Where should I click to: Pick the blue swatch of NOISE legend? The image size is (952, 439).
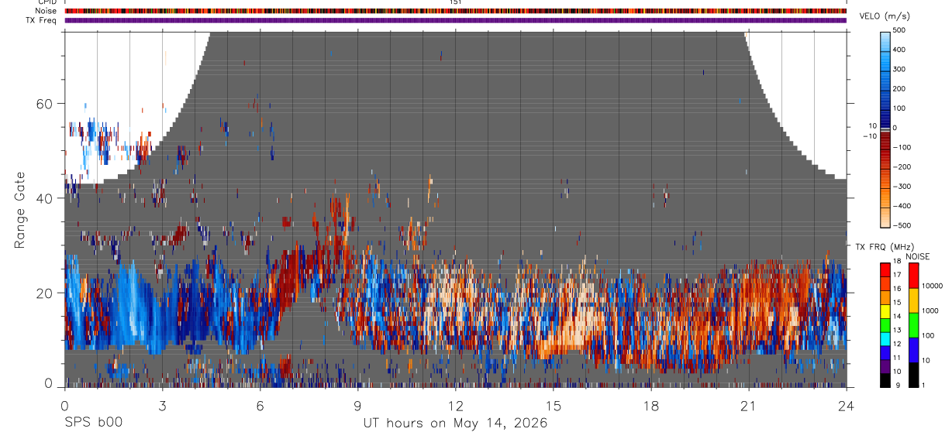[x=913, y=350]
